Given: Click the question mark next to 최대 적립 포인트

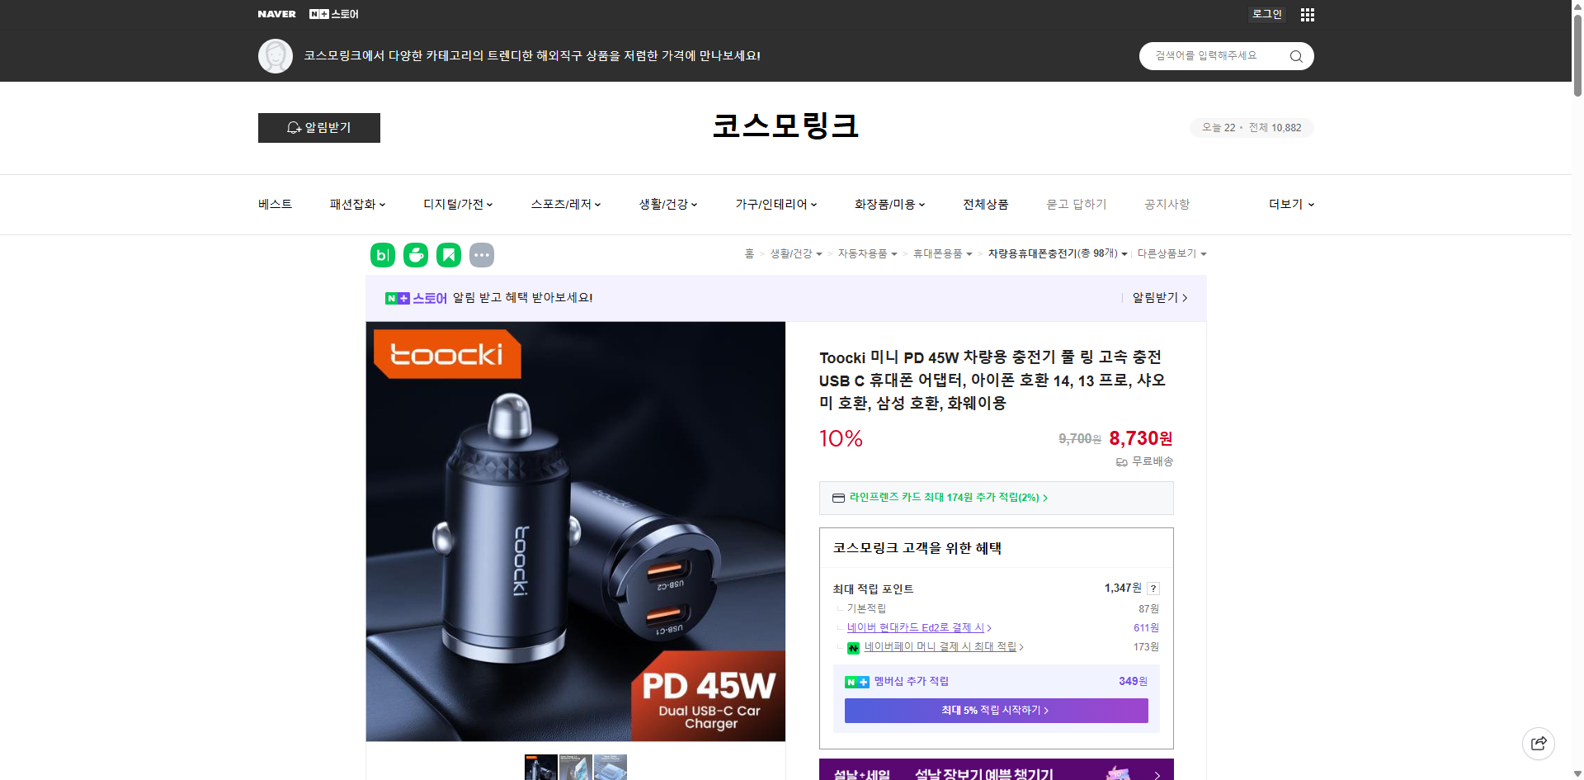Looking at the screenshot, I should click(1153, 589).
